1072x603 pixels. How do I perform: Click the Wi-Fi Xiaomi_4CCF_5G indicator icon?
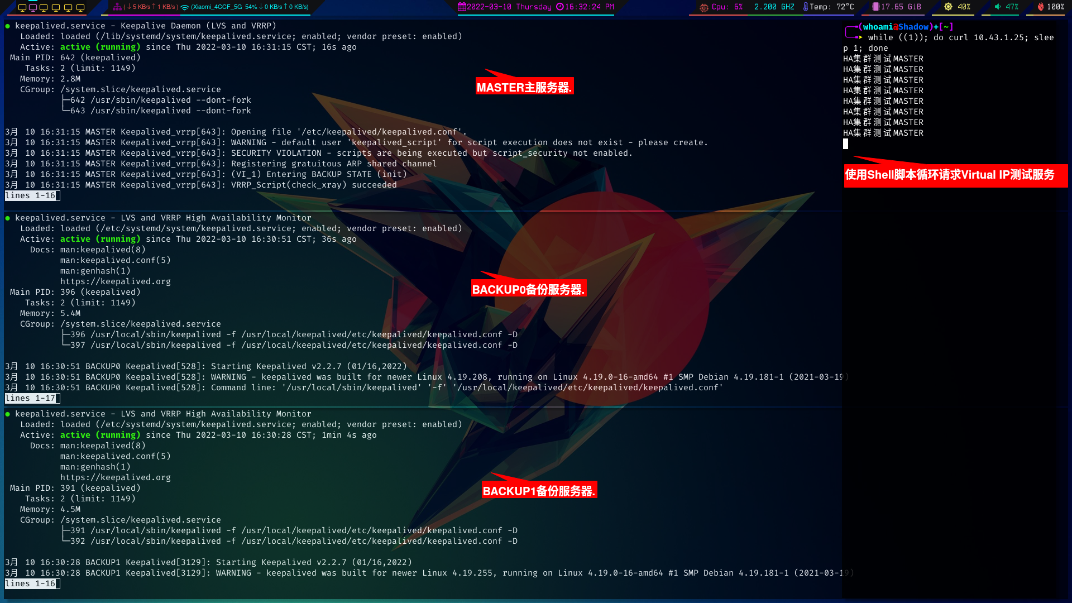click(185, 7)
